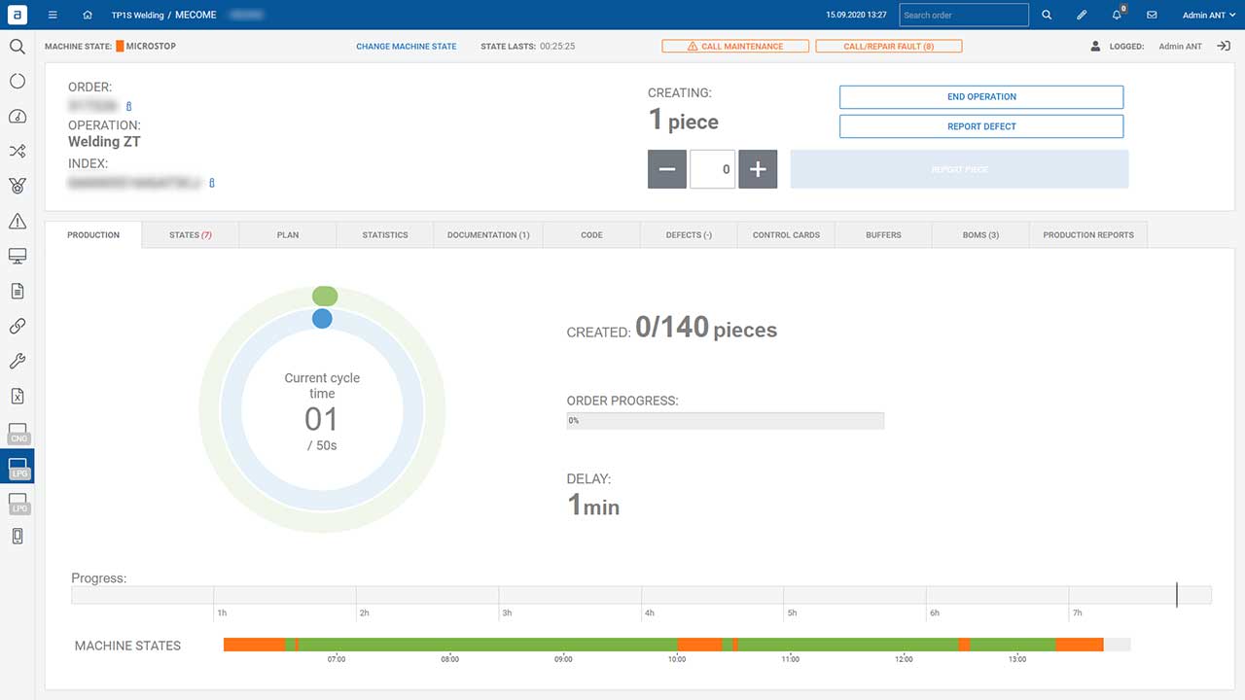The height and width of the screenshot is (700, 1245).
Task: Increase piece count with plus button
Action: click(x=758, y=169)
